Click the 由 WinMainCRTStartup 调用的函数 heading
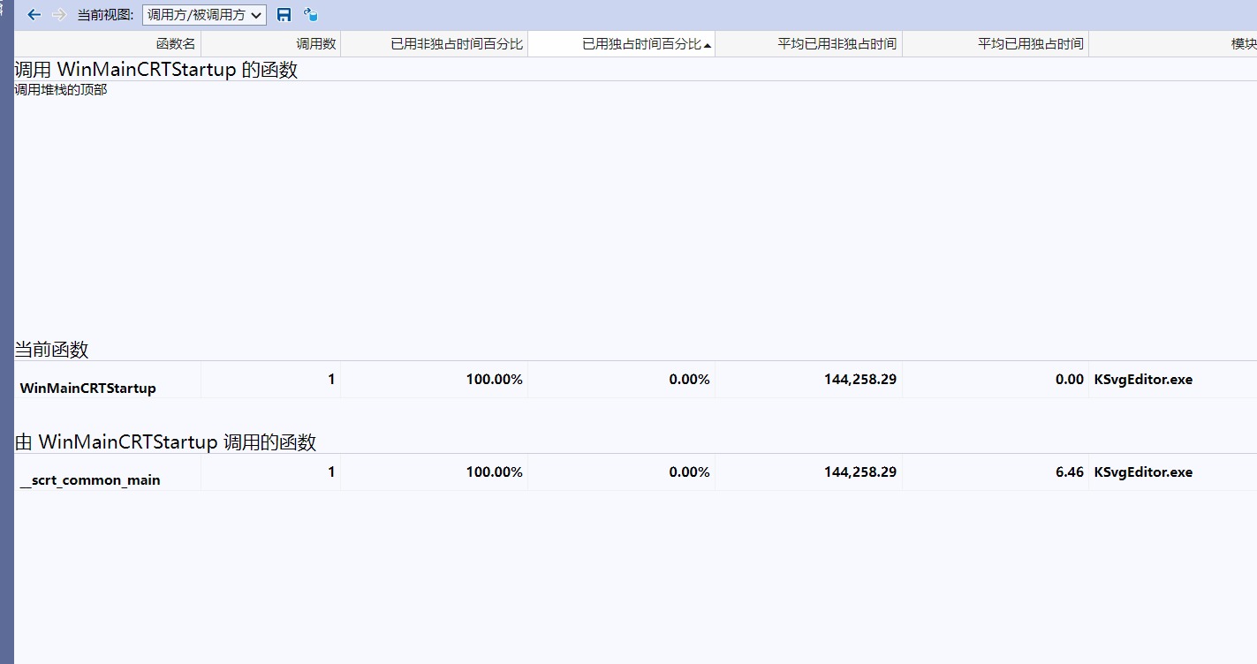 165,442
